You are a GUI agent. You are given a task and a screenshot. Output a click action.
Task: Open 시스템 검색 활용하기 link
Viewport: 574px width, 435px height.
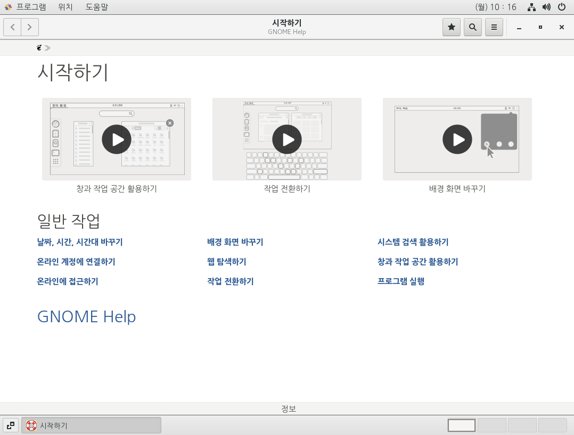coord(413,242)
